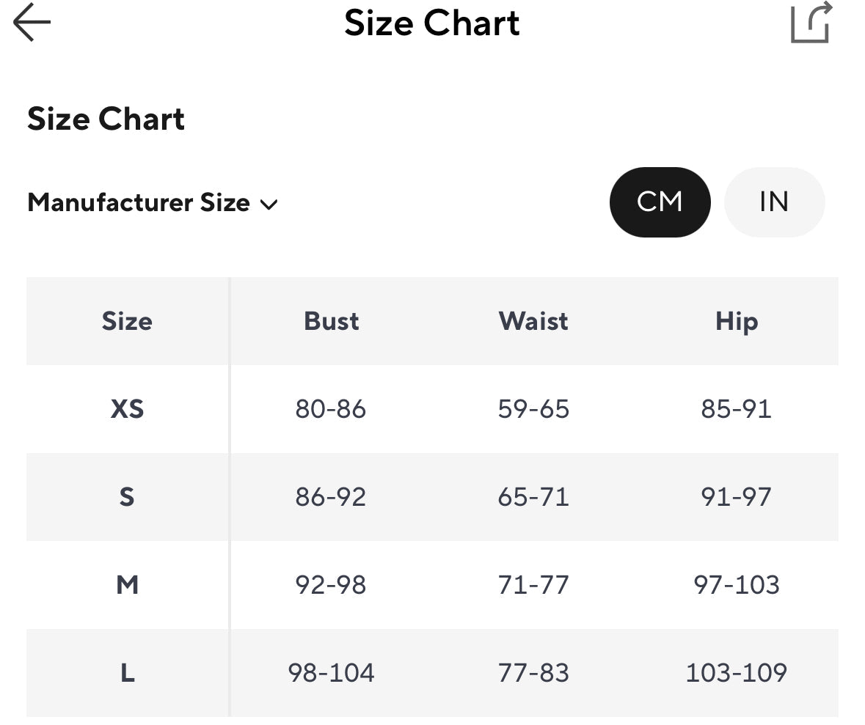Tap the Bust column header
The width and height of the screenshot is (865, 725).
click(331, 321)
